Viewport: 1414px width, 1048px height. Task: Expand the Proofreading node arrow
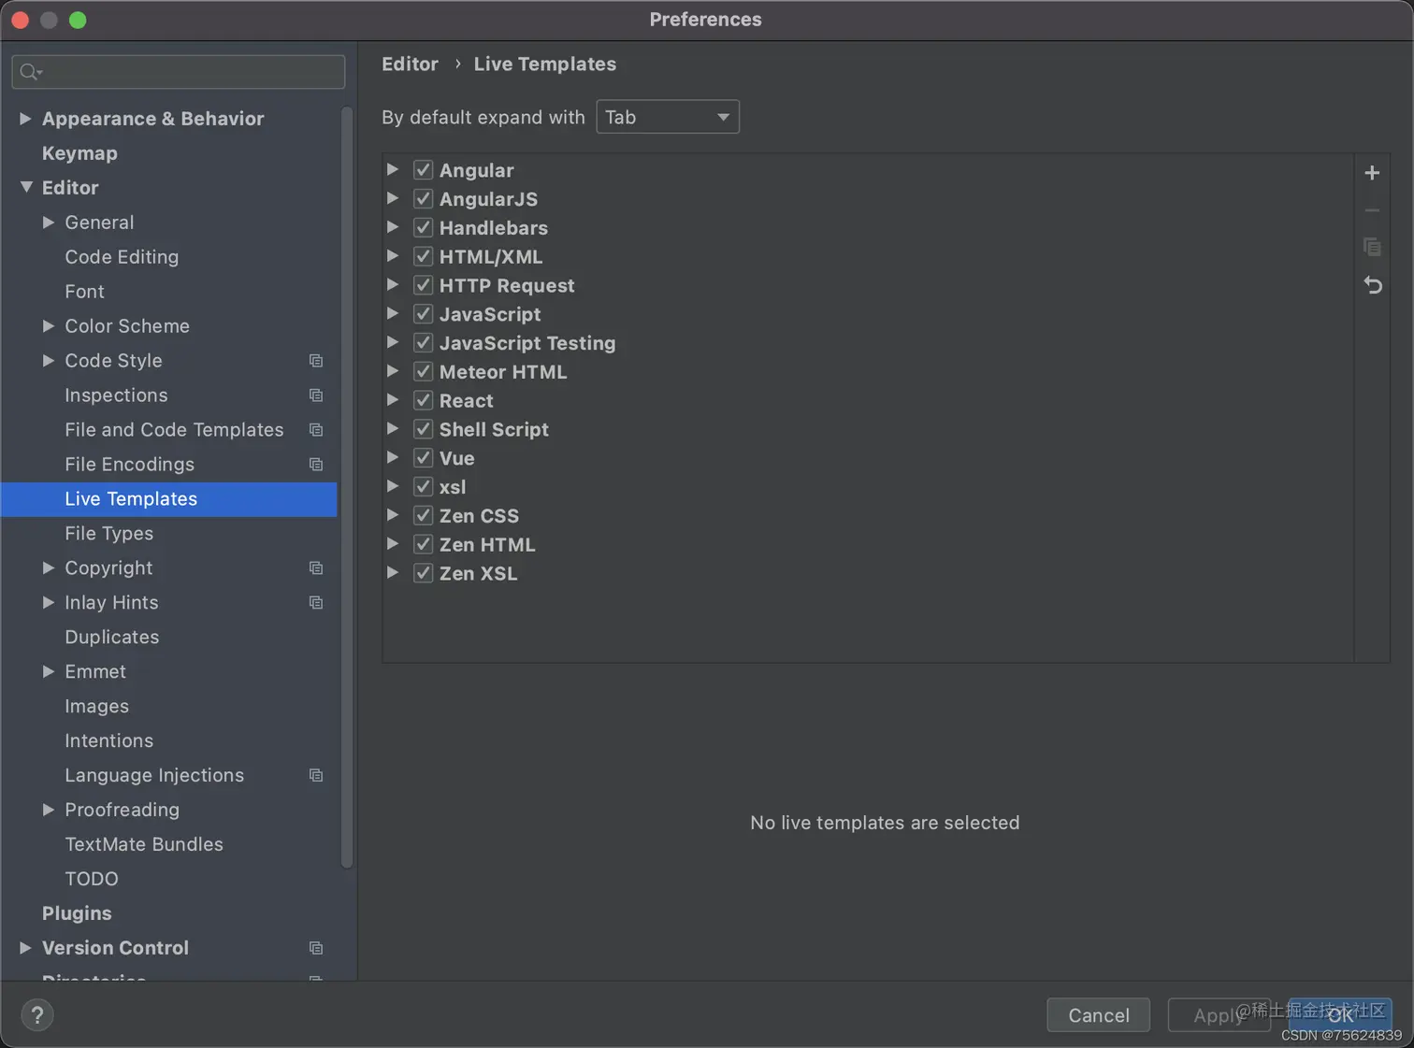pos(49,810)
